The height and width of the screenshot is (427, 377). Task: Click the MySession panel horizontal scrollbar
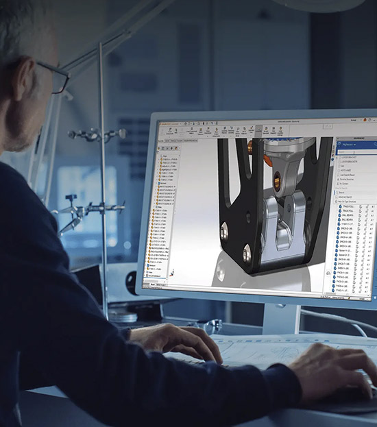click(346, 295)
